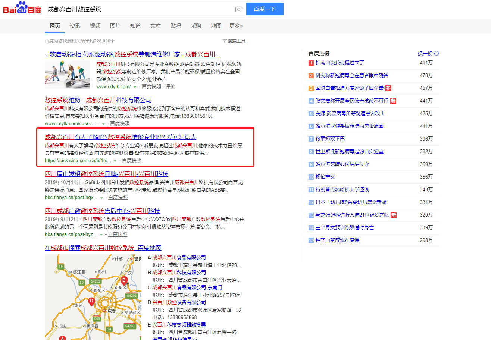This screenshot has width=491, height=340.
Task: Open result 四川成都广数数控系统售后中心
Action: tap(102, 211)
